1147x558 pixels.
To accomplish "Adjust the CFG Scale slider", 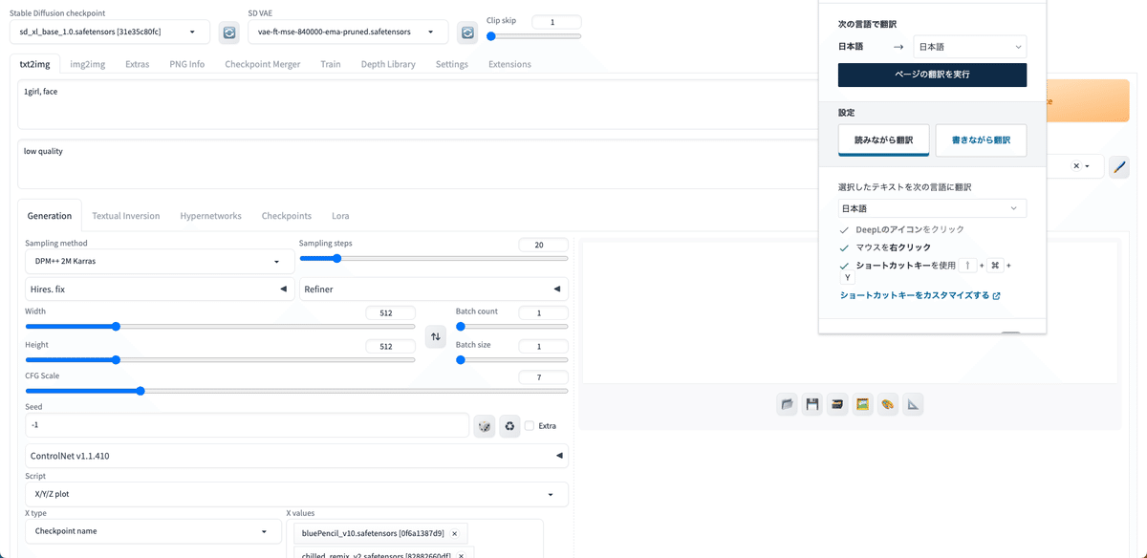I will coord(296,391).
